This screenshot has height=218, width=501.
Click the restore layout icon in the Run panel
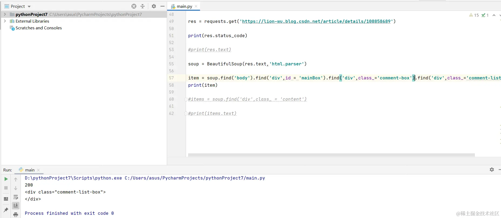[x=6, y=199]
